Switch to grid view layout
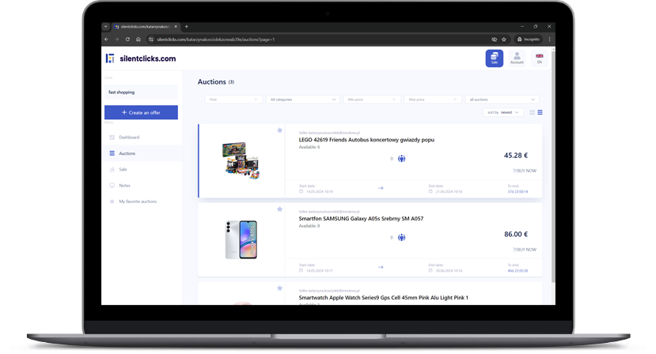Viewport: 656px width, 354px height. click(x=533, y=112)
